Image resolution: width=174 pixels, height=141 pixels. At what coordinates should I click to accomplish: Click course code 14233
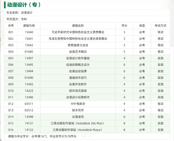pos(29,91)
